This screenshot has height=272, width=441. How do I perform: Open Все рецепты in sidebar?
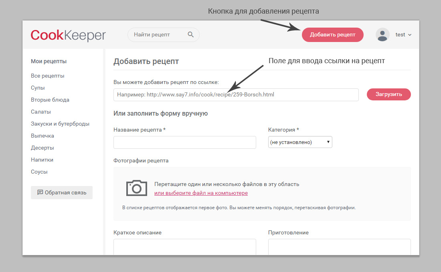tap(48, 76)
